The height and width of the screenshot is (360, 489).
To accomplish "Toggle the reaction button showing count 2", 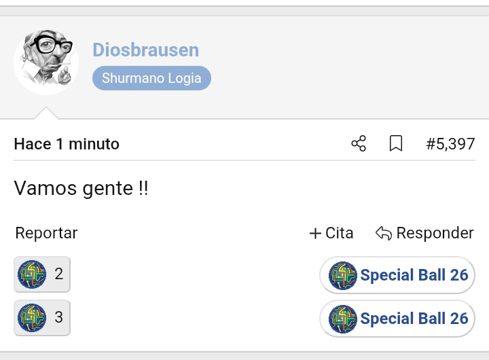I will 42,274.
